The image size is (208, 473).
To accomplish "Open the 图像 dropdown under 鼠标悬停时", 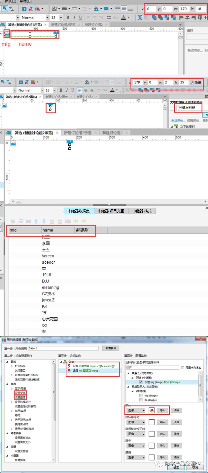I will click(136, 422).
